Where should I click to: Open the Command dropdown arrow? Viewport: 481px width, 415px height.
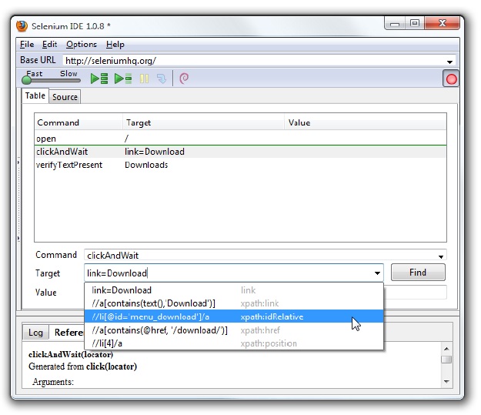point(440,256)
